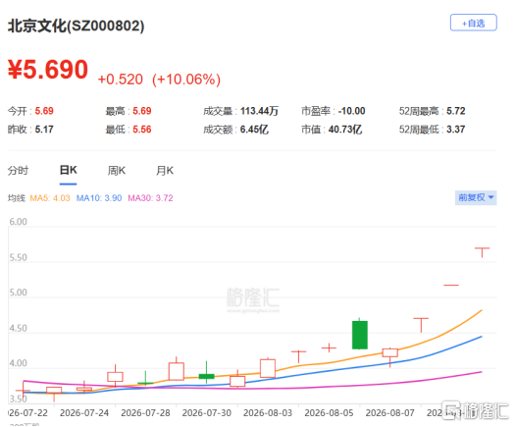Click 成交额 value 6.45亿
The image size is (515, 427).
254,130
